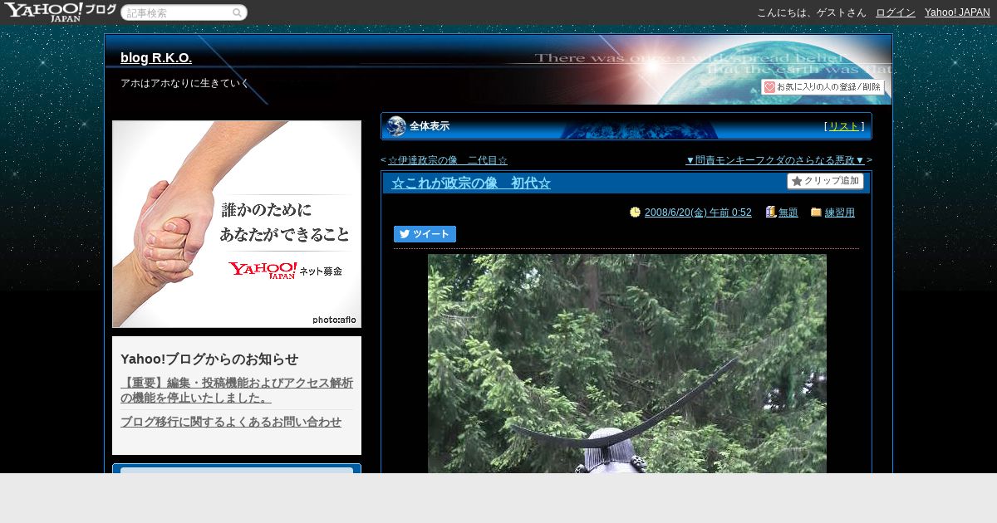Go to ▼問責モンキーフクダのさらなる悪政▼ post
The height and width of the screenshot is (523, 997).
pyautogui.click(x=775, y=160)
